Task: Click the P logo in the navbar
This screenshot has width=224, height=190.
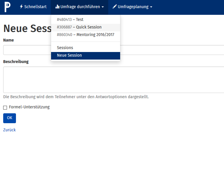Action: 8,7
